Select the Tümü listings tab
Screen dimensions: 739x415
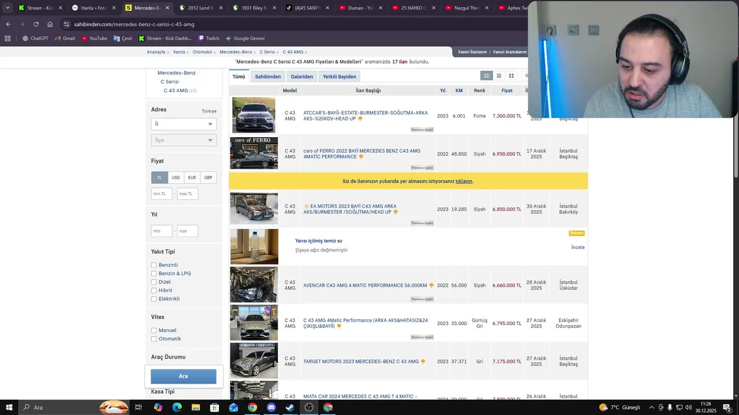point(239,77)
